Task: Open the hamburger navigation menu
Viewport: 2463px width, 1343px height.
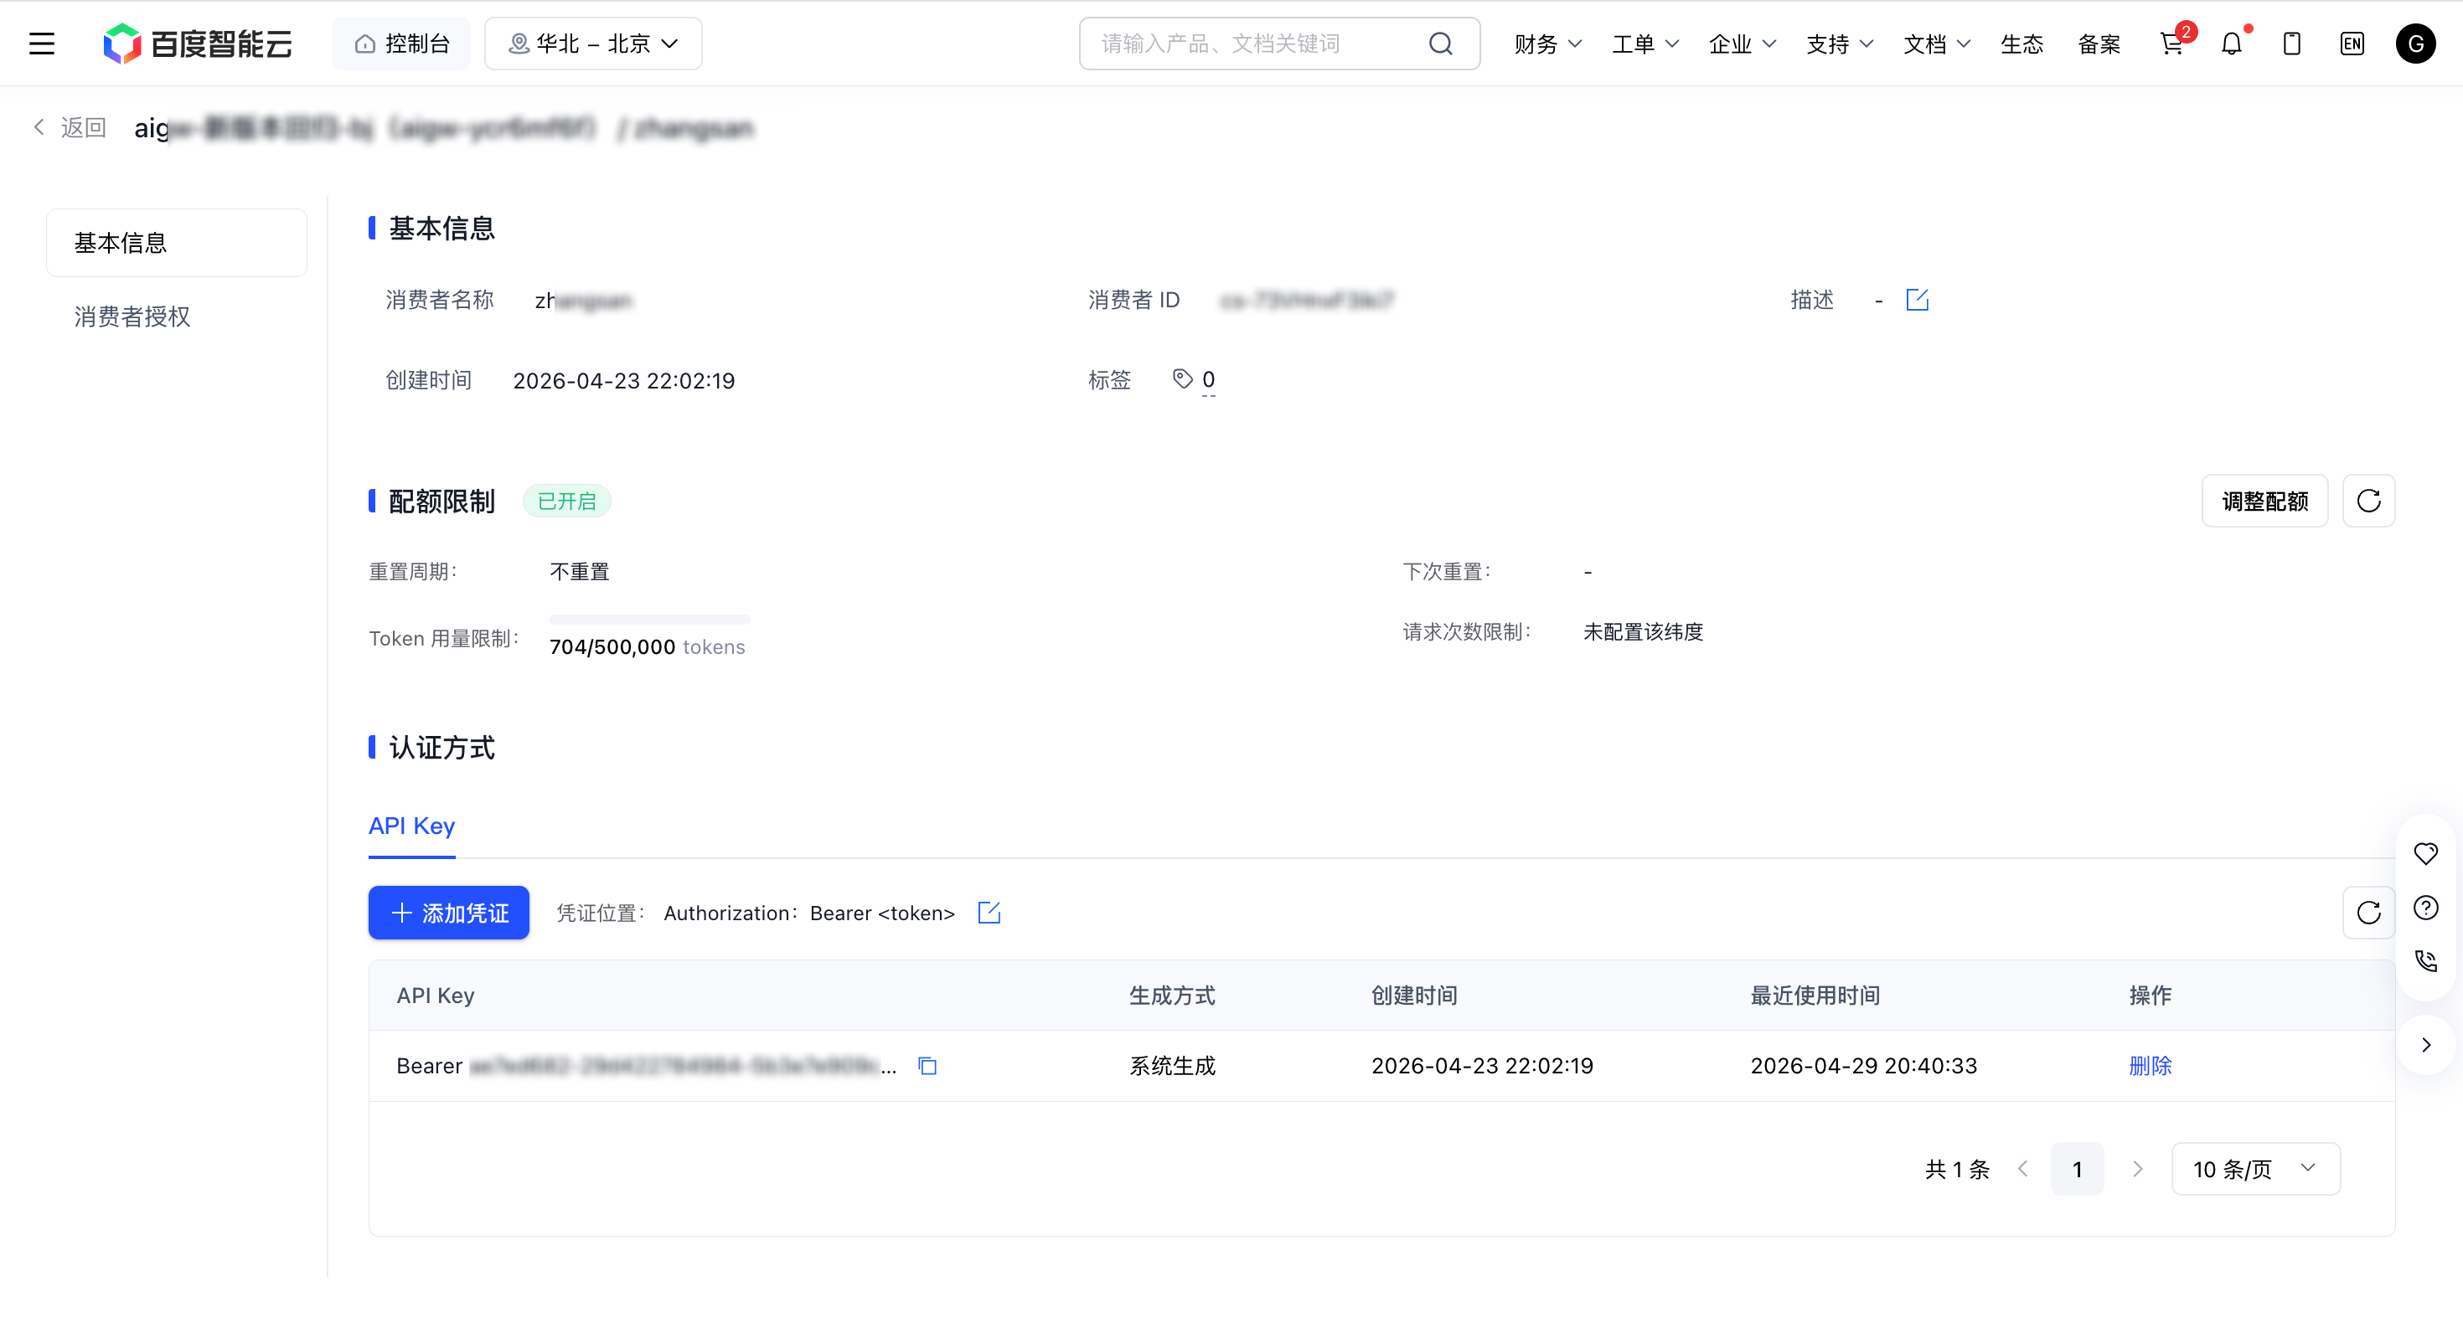Action: [42, 43]
